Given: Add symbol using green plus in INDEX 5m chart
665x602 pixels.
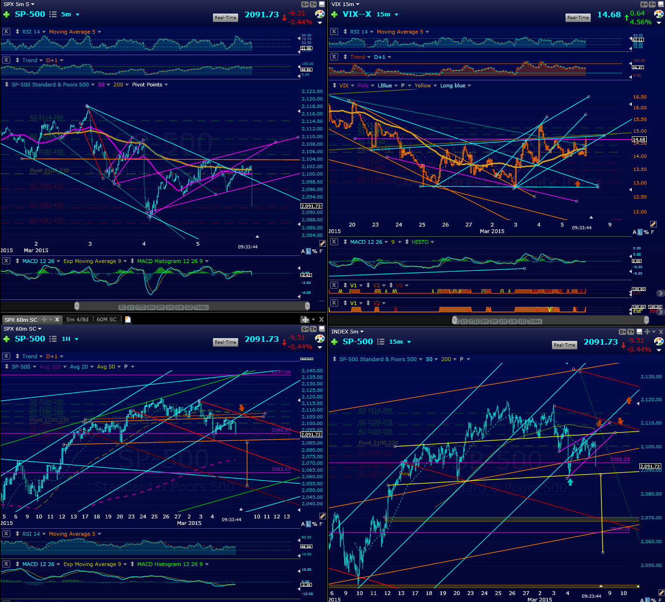Looking at the screenshot, I should [x=334, y=342].
